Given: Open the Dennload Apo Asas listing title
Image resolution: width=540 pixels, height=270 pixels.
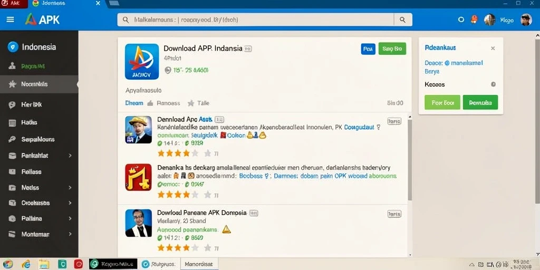Looking at the screenshot, I should (x=185, y=119).
